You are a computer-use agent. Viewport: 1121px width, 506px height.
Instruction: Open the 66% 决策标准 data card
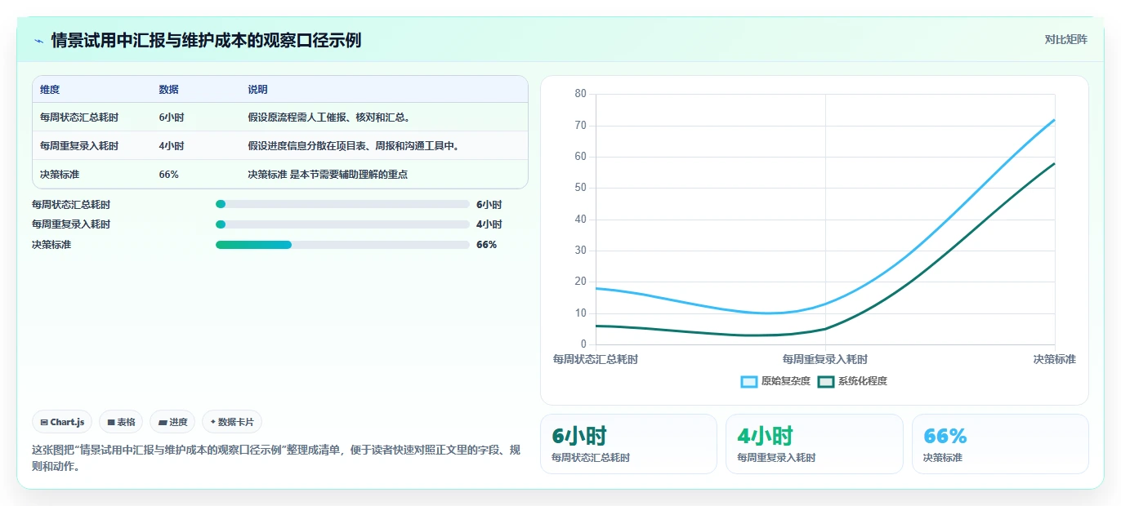click(x=1000, y=444)
